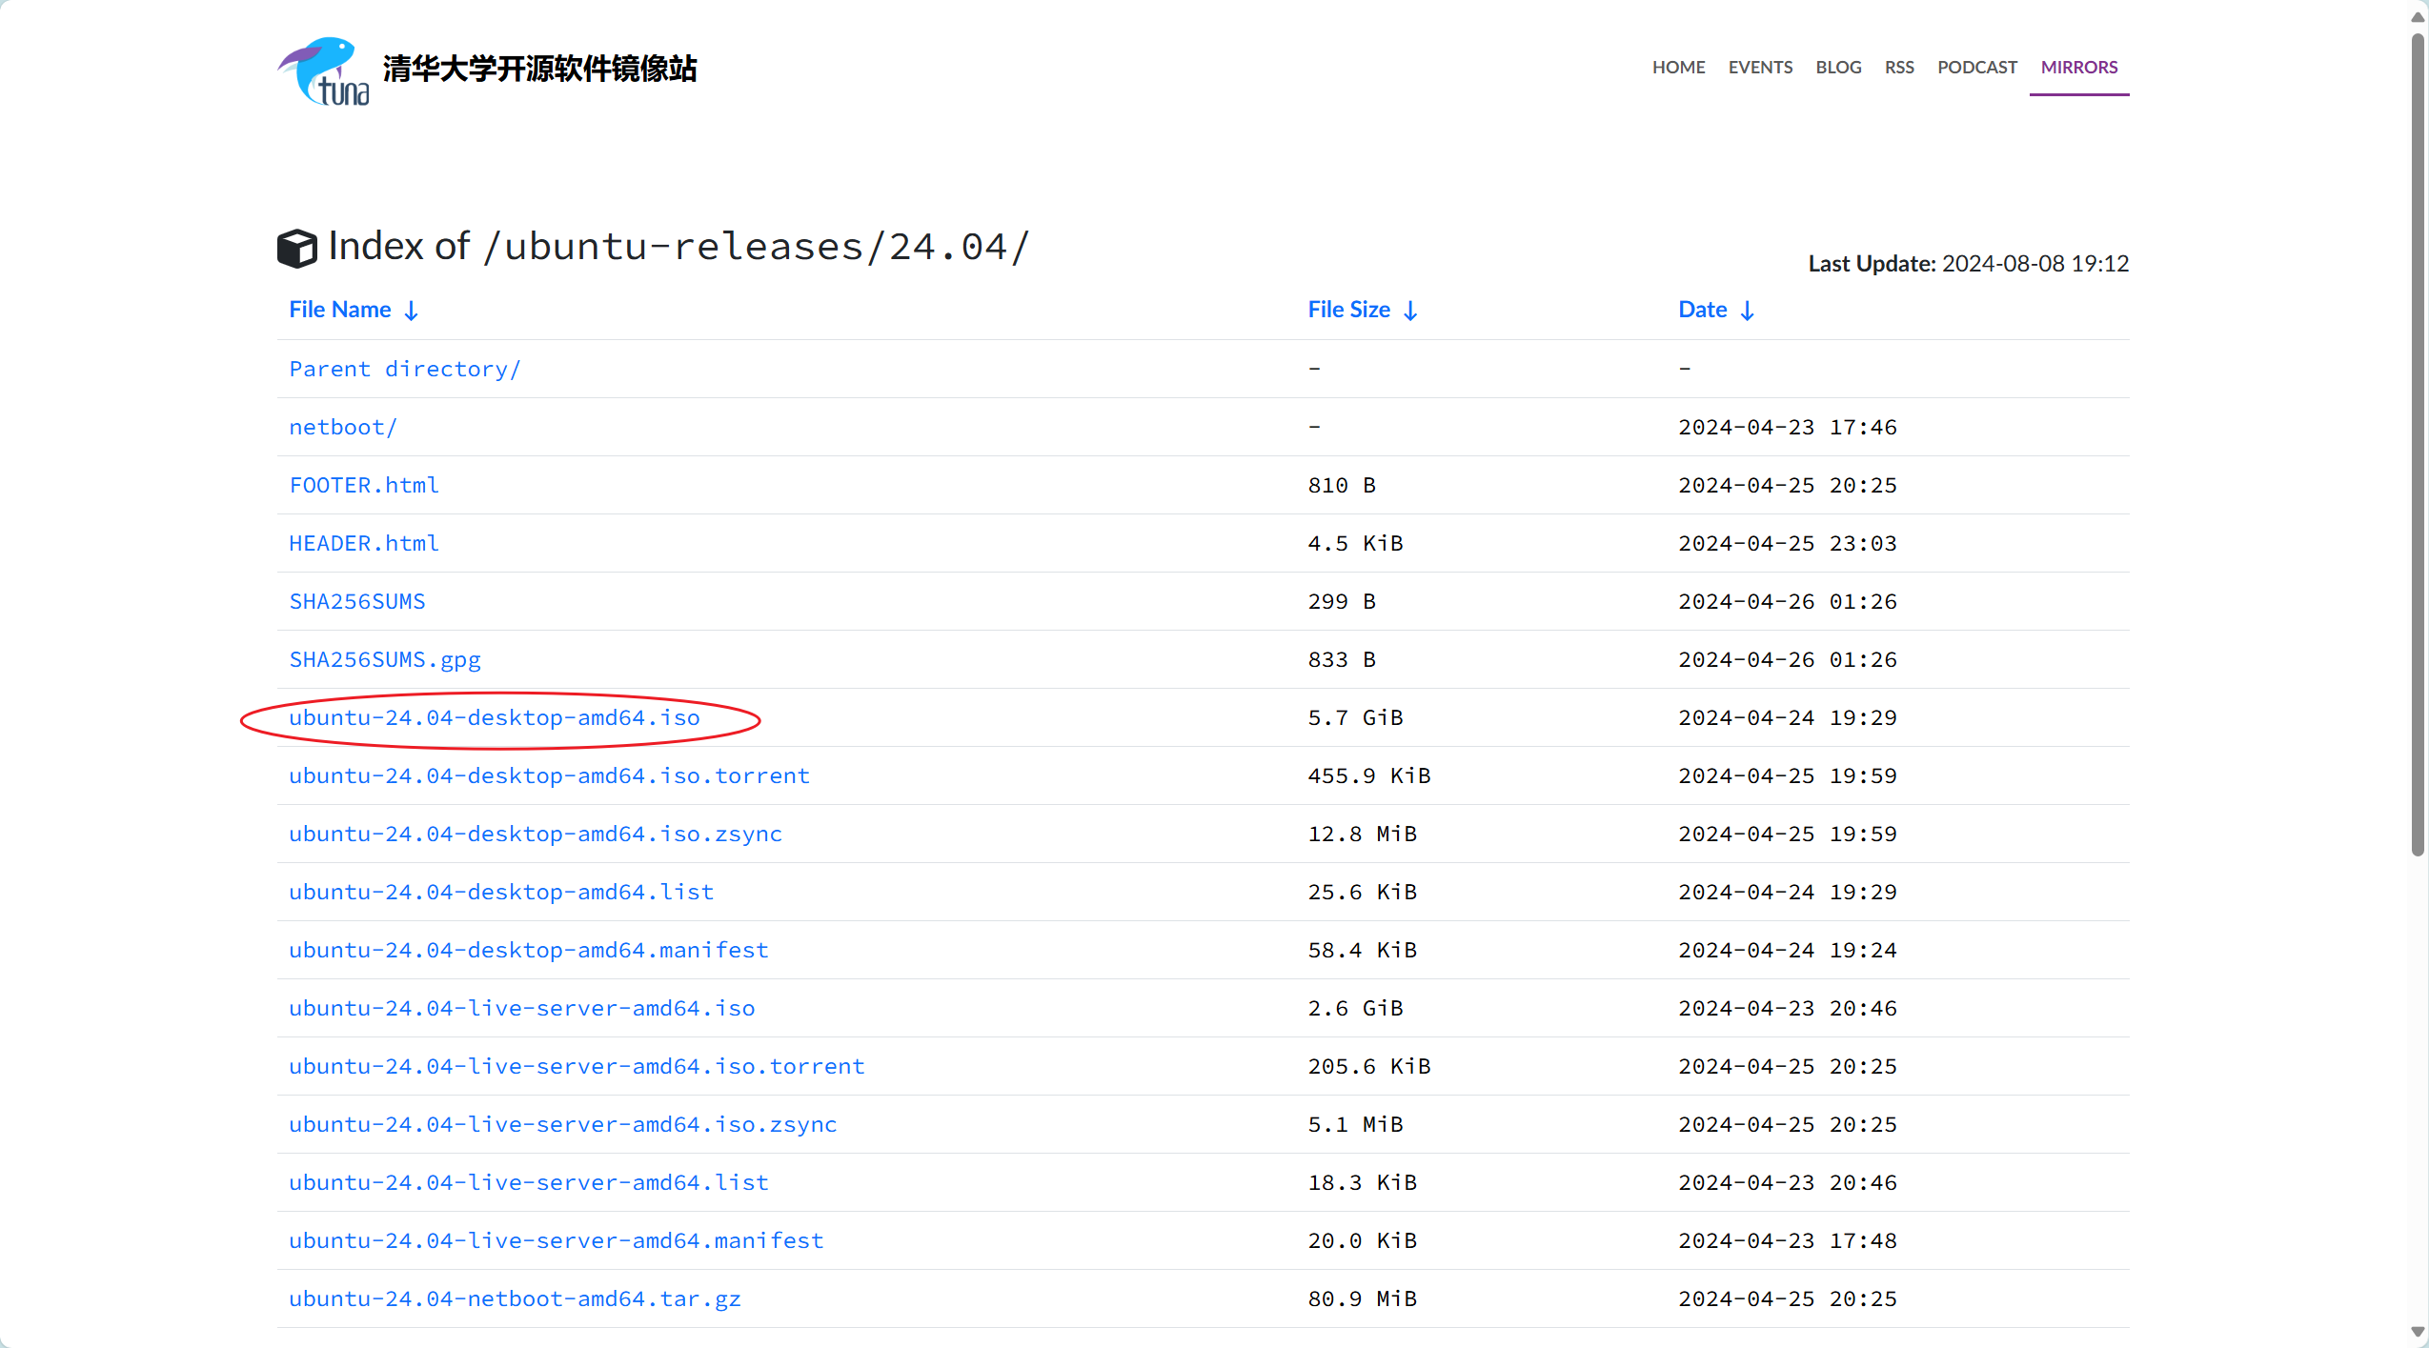This screenshot has height=1348, width=2429.
Task: Click the 5.7 GiB file size cell
Action: pyautogui.click(x=1355, y=717)
